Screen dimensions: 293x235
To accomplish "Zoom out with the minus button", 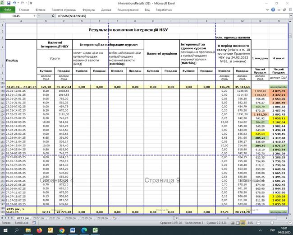I will 258,223.
